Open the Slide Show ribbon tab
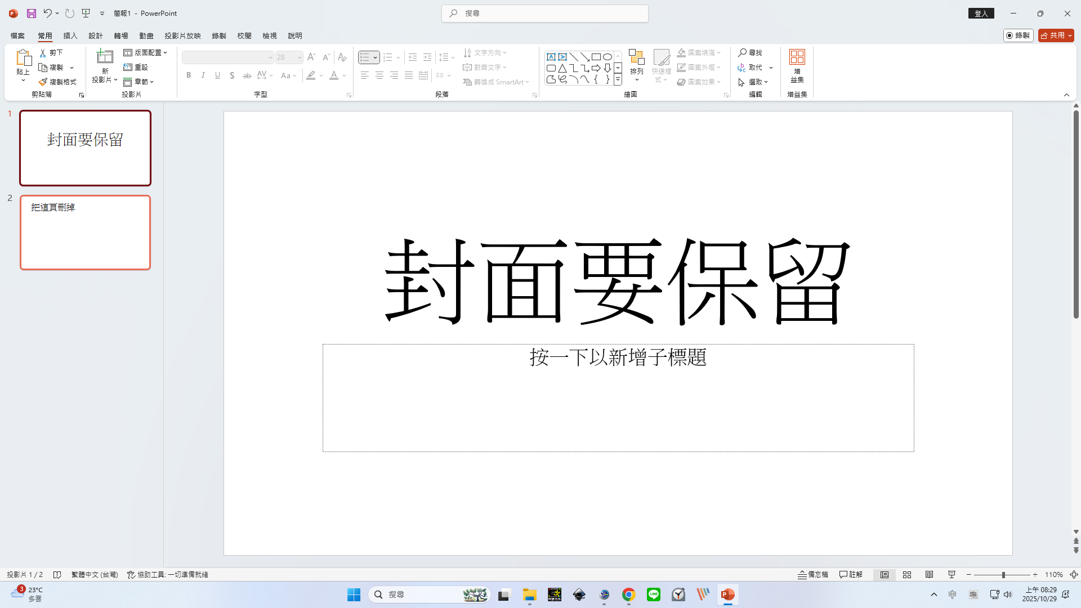Viewport: 1081px width, 608px height. [x=182, y=35]
